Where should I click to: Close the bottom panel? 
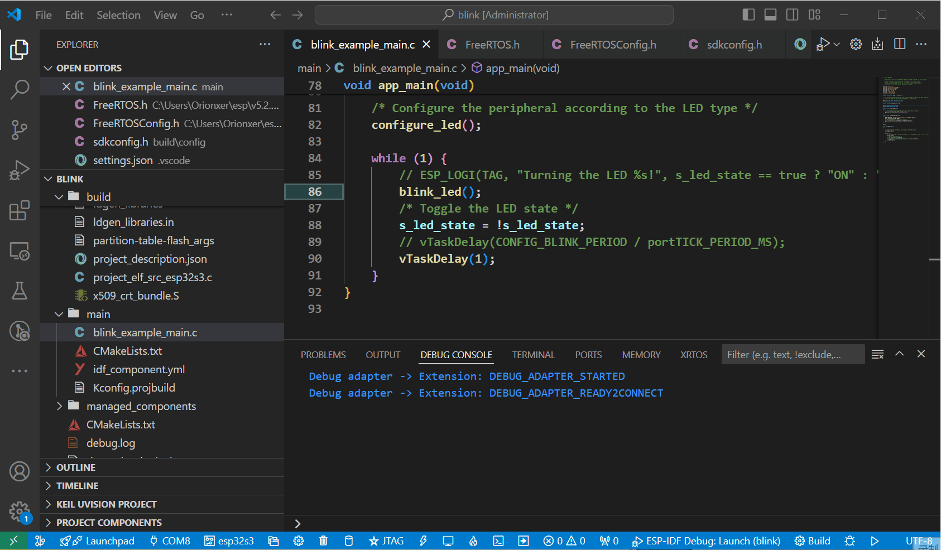point(921,354)
